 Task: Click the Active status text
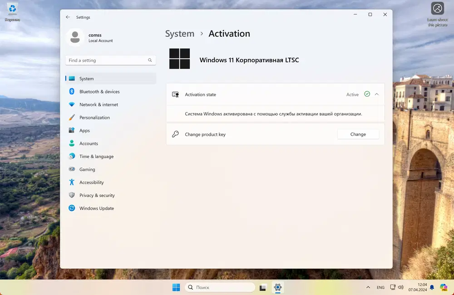352,95
